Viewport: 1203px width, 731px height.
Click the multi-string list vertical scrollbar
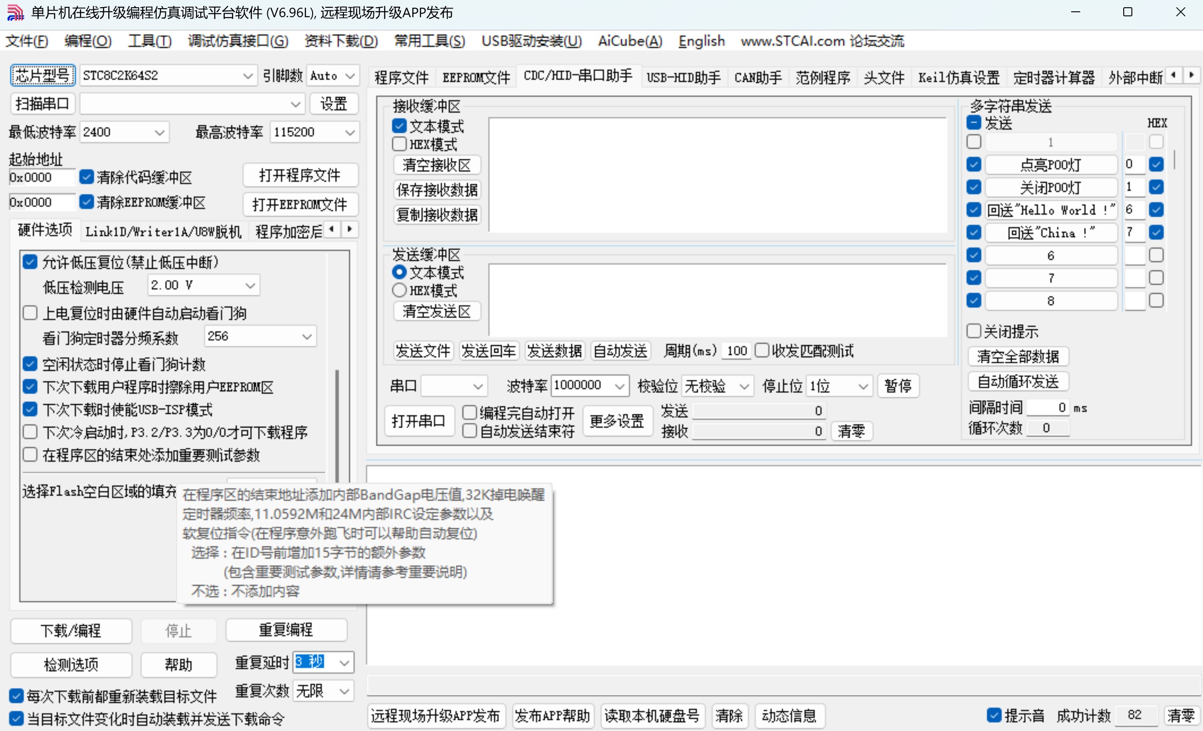click(1174, 160)
